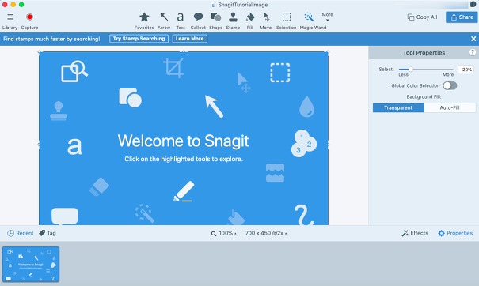Click the blur droplet icon on canvas
This screenshot has width=479, height=286.
click(x=306, y=107)
